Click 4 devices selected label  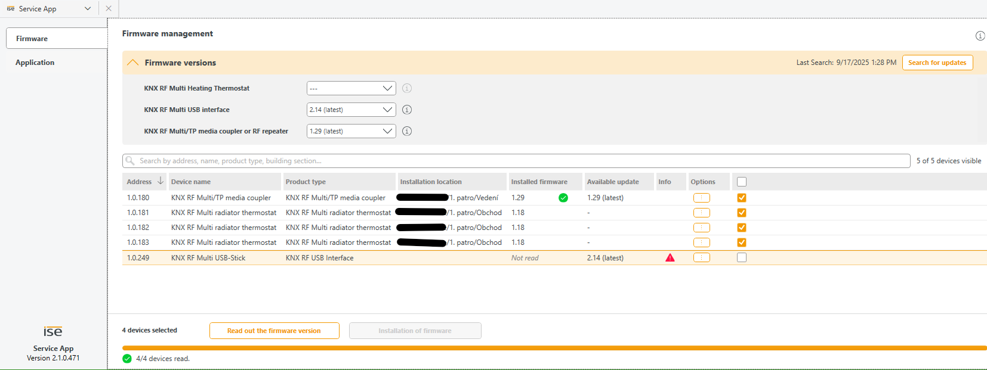pyautogui.click(x=149, y=330)
